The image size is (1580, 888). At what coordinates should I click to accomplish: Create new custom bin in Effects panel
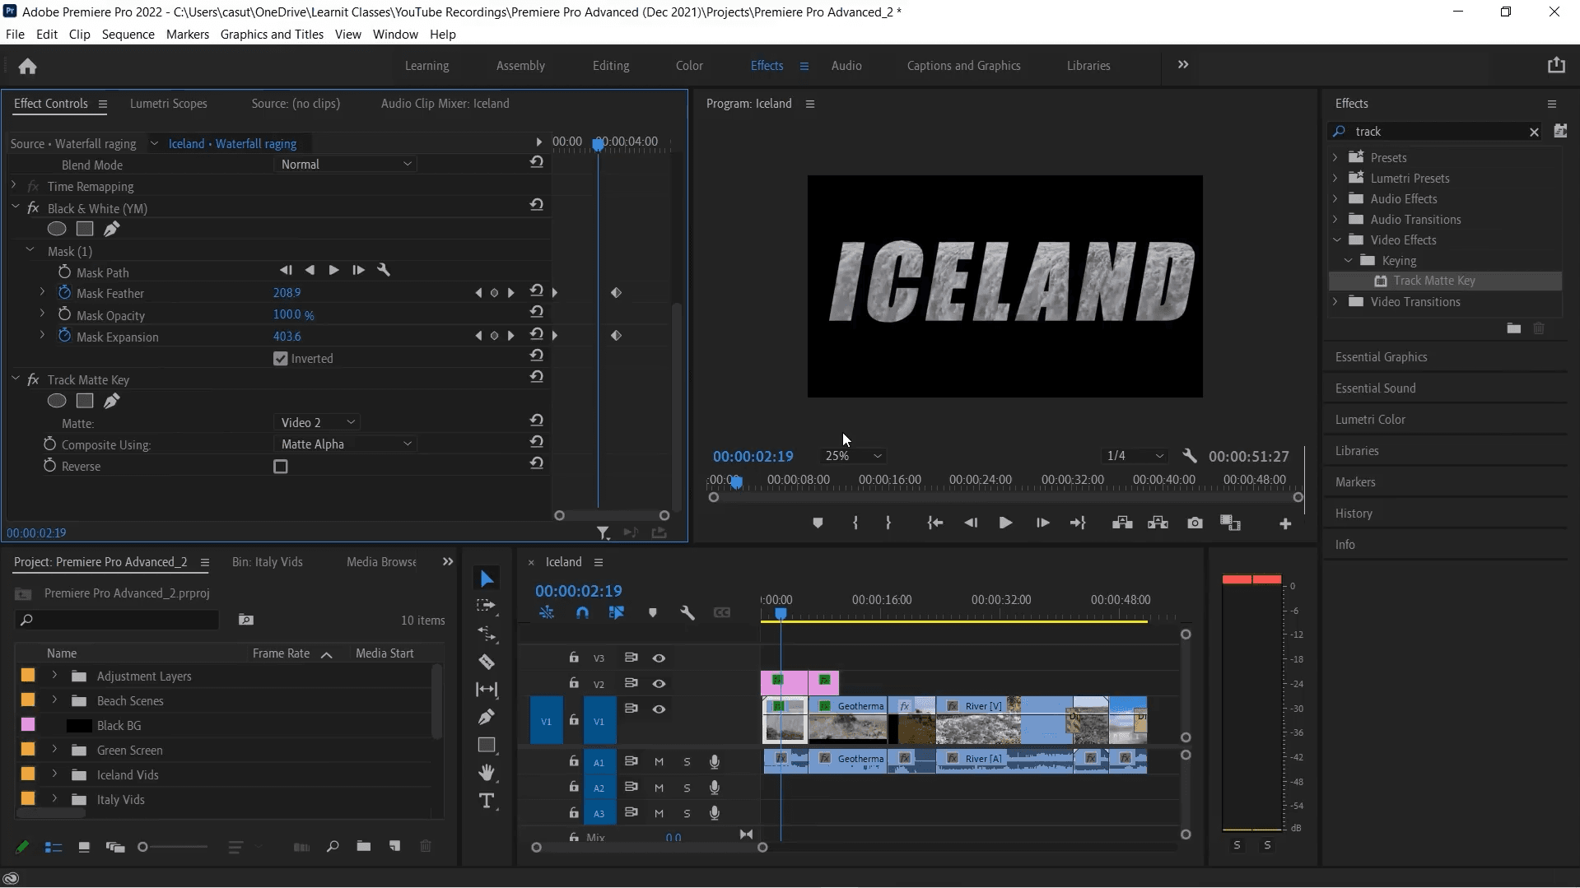[1513, 328]
